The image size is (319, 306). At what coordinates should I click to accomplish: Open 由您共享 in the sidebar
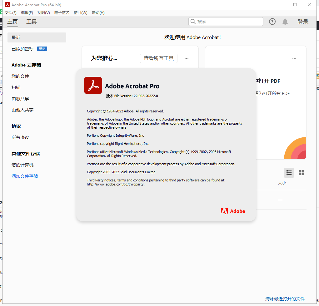[20, 99]
